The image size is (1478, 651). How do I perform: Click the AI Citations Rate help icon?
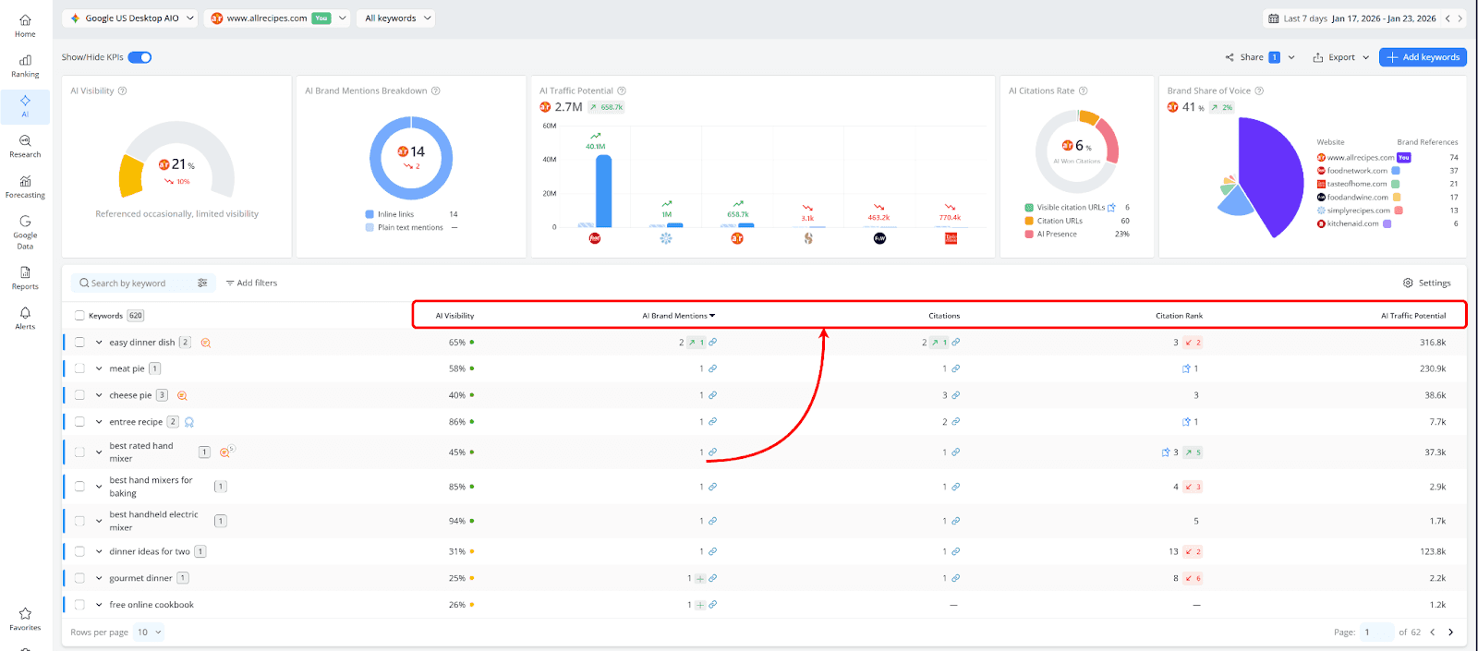tap(1084, 90)
